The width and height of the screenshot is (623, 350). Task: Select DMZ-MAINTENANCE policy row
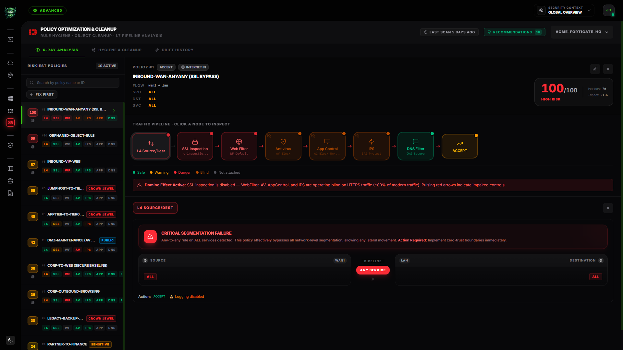(72, 245)
